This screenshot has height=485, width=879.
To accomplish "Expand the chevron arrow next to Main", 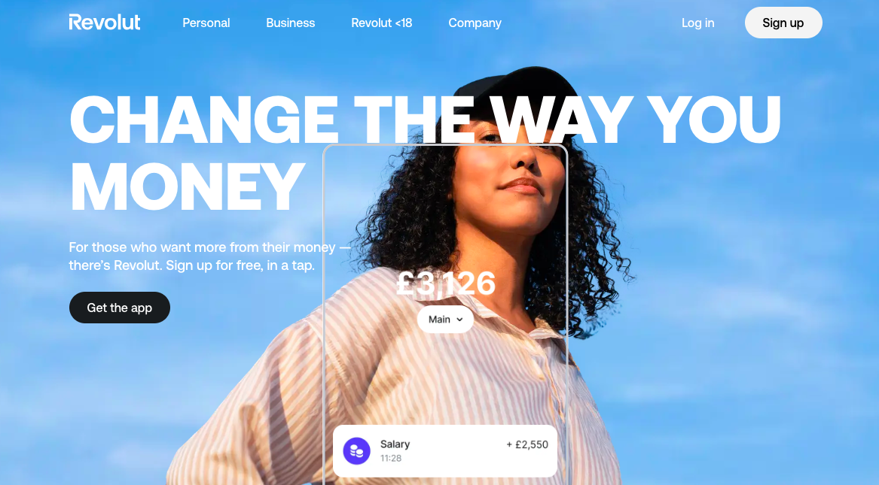I will pyautogui.click(x=459, y=320).
